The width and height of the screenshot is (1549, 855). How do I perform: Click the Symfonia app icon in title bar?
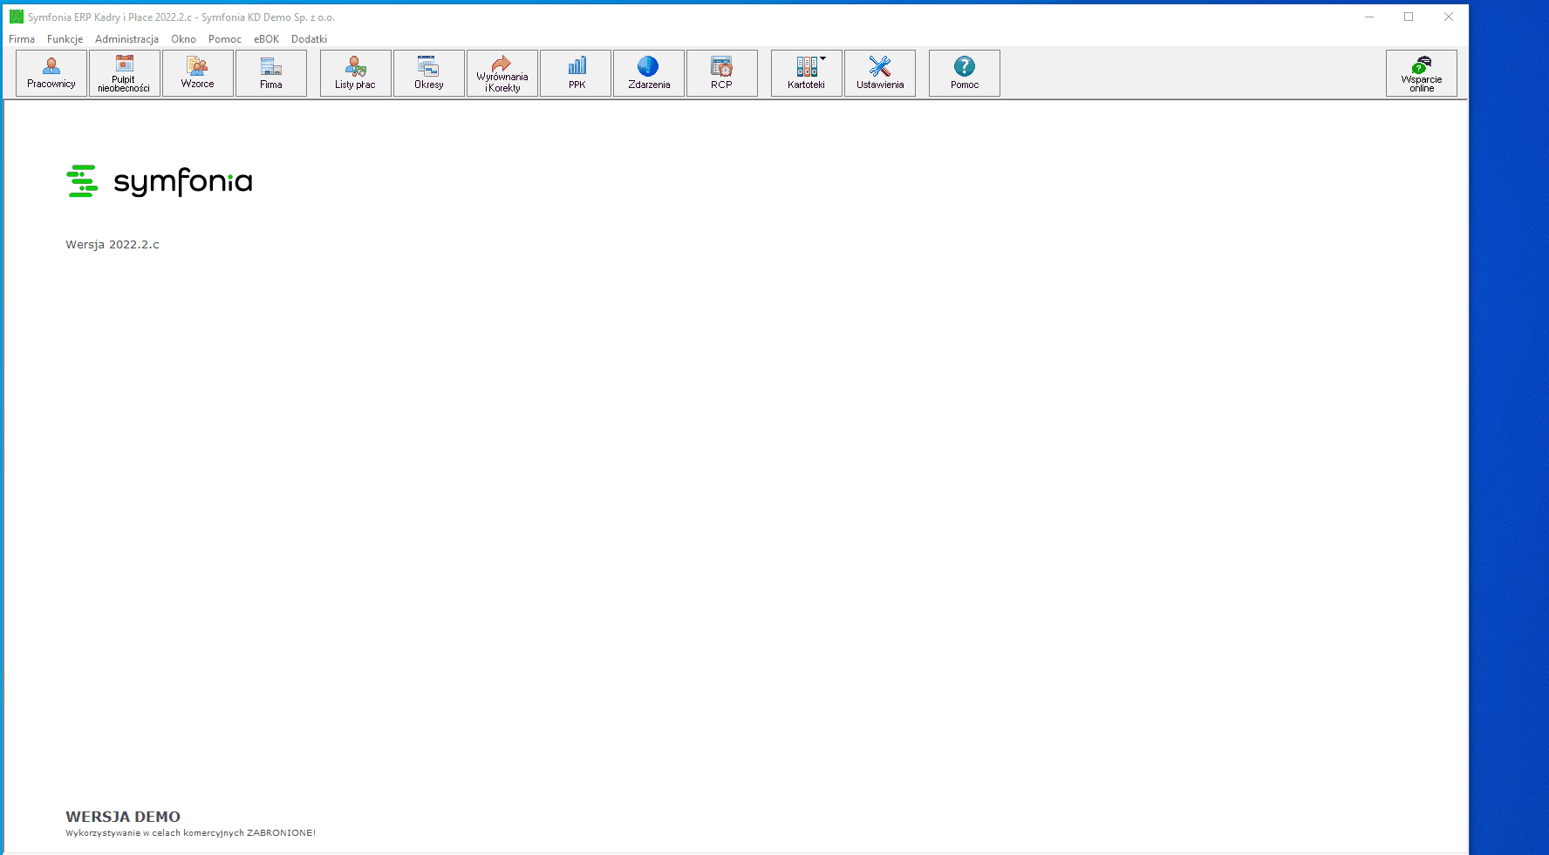[17, 17]
